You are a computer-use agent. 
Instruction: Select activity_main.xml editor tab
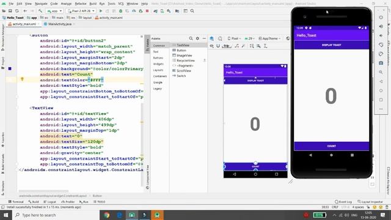[x=24, y=24]
